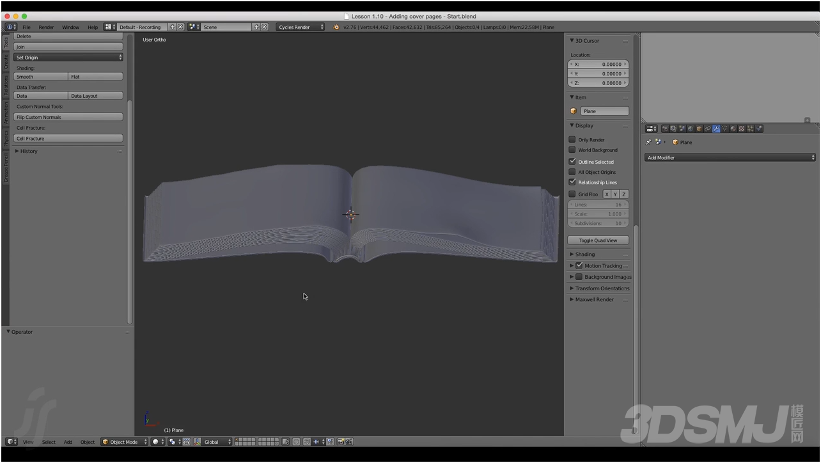Click the add new scene plus icon
The image size is (821, 463).
click(256, 27)
